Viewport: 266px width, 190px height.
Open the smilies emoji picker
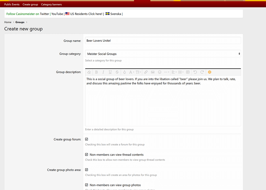(x=160, y=72)
